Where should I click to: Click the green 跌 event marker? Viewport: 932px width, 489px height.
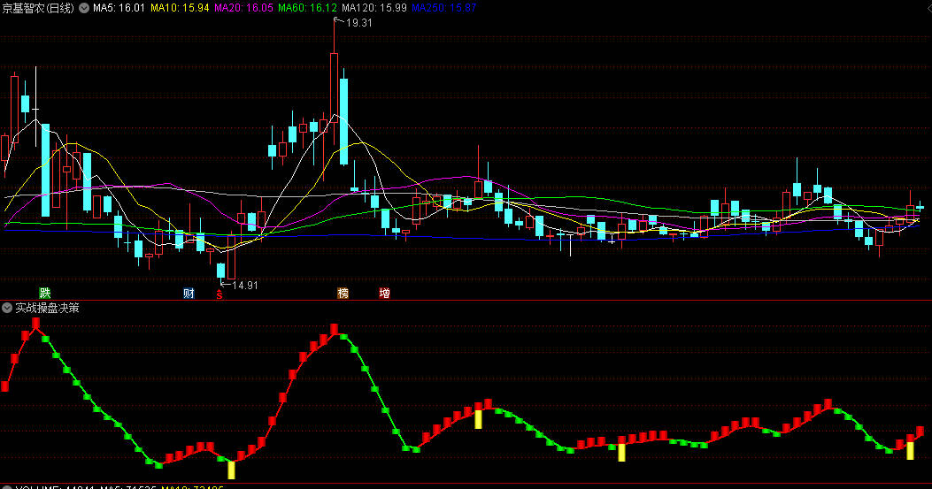tap(44, 293)
